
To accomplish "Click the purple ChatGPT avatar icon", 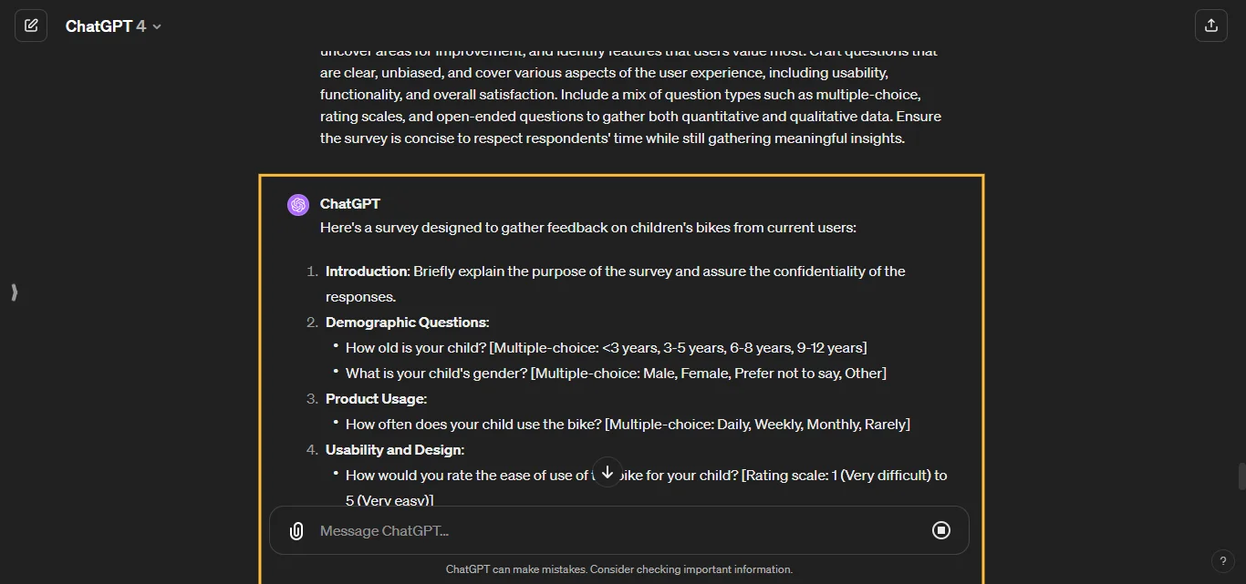I will 298,205.
